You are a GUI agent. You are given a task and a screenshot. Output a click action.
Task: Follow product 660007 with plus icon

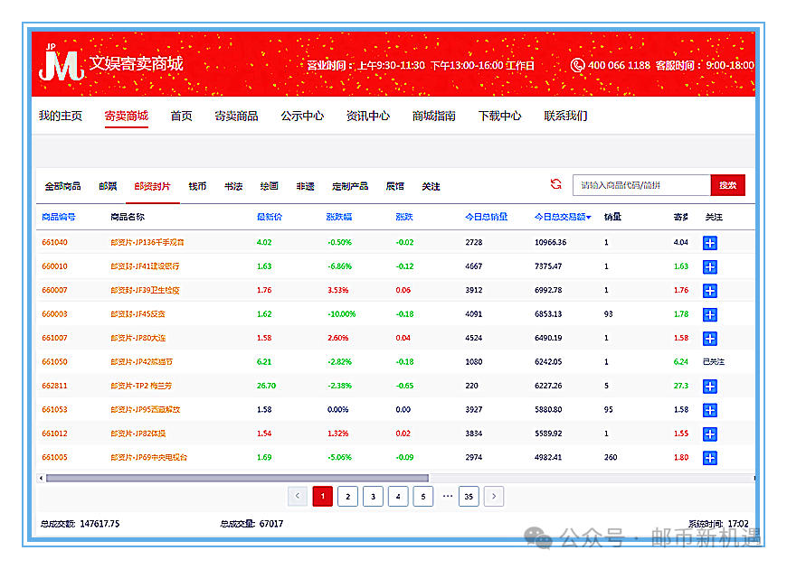[x=710, y=291]
